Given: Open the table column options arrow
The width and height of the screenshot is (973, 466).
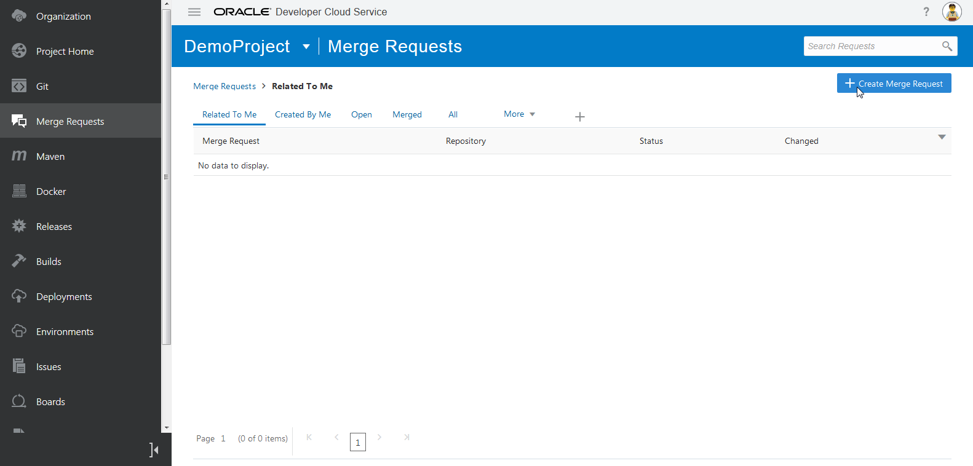Looking at the screenshot, I should pyautogui.click(x=942, y=137).
